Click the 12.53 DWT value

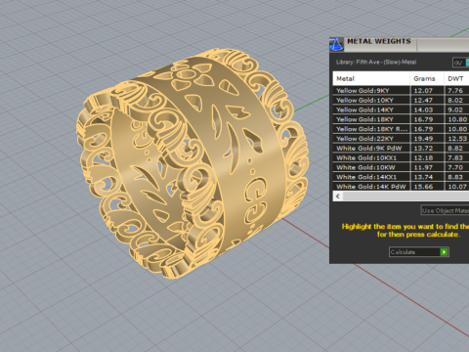click(x=457, y=139)
